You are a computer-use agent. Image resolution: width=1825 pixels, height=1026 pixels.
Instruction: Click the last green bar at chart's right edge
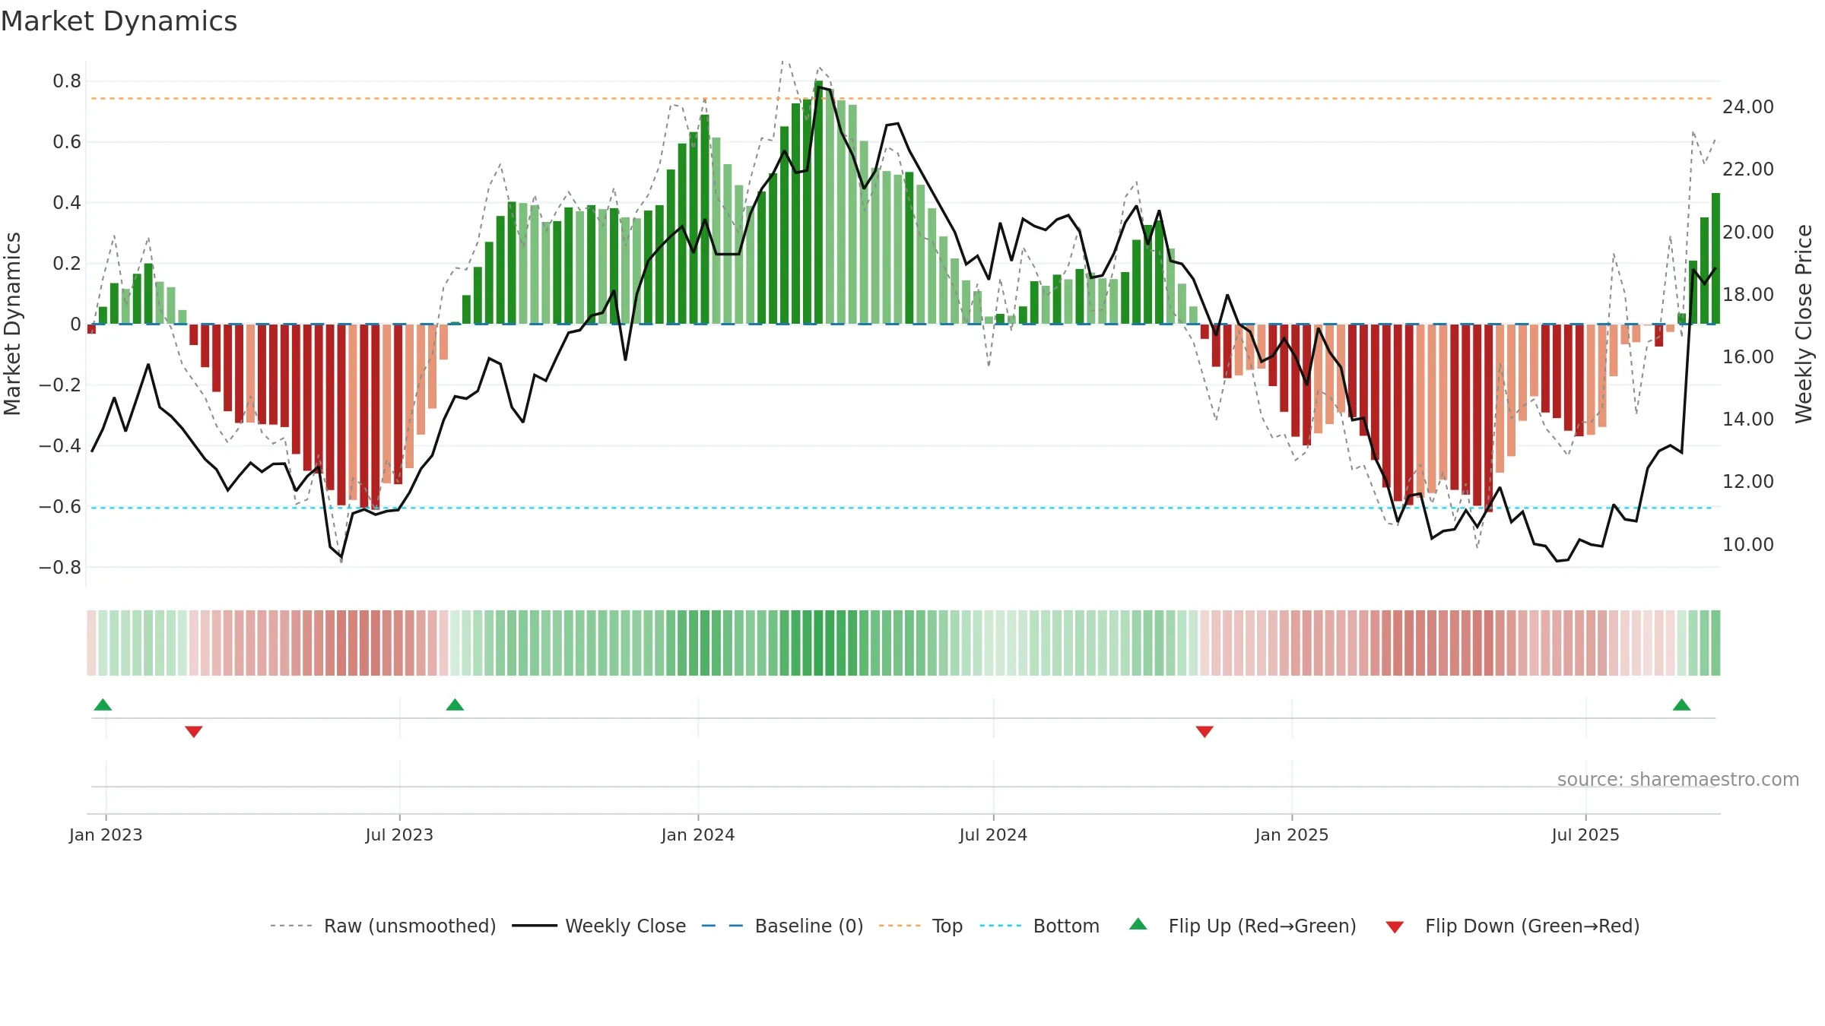pos(1715,258)
